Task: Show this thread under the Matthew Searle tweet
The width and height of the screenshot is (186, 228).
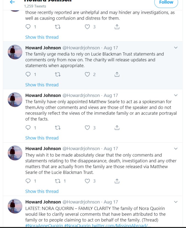Action: pos(42,138)
